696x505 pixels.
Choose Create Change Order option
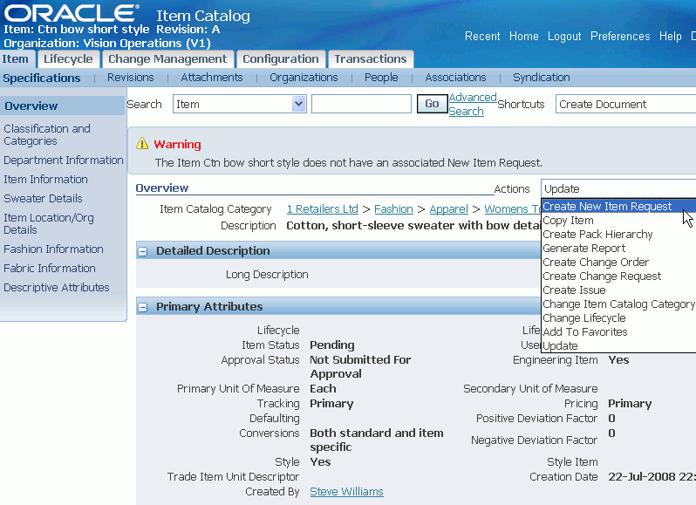click(618, 263)
